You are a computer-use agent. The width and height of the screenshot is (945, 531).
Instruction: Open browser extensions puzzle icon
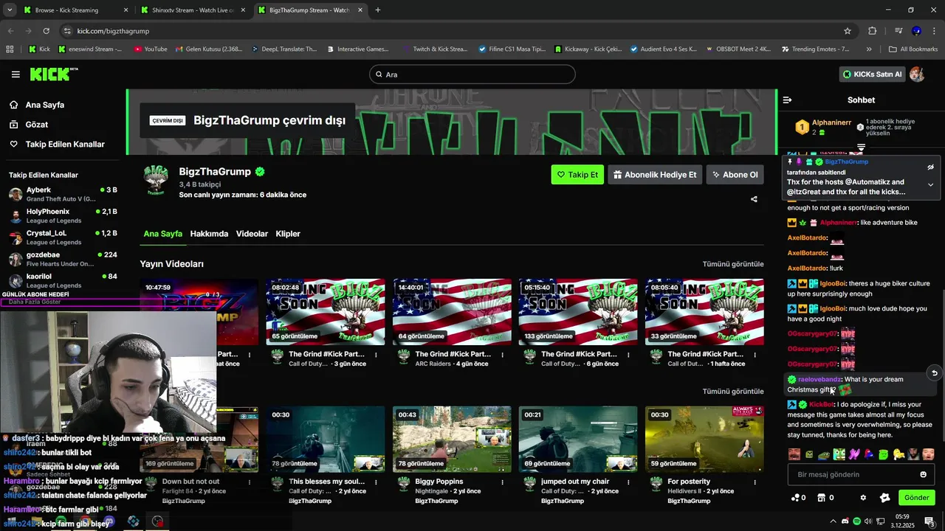click(873, 31)
